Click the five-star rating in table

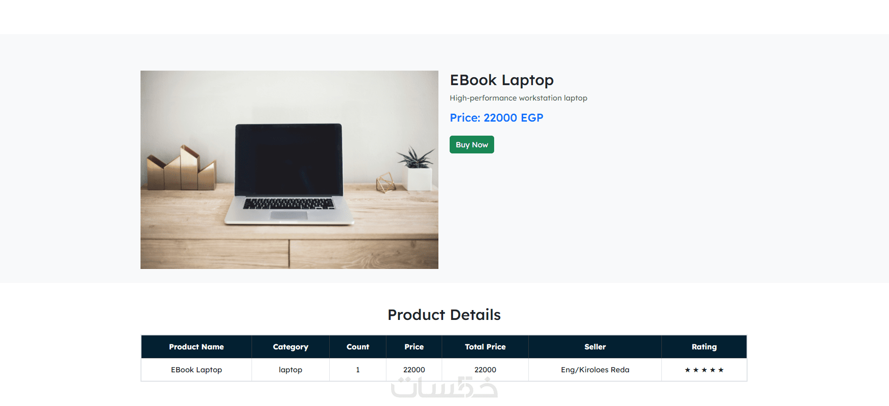tap(704, 370)
